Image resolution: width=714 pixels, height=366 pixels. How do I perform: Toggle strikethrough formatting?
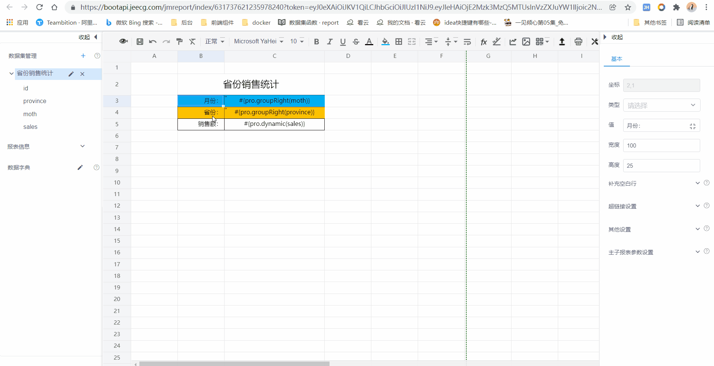tap(356, 41)
